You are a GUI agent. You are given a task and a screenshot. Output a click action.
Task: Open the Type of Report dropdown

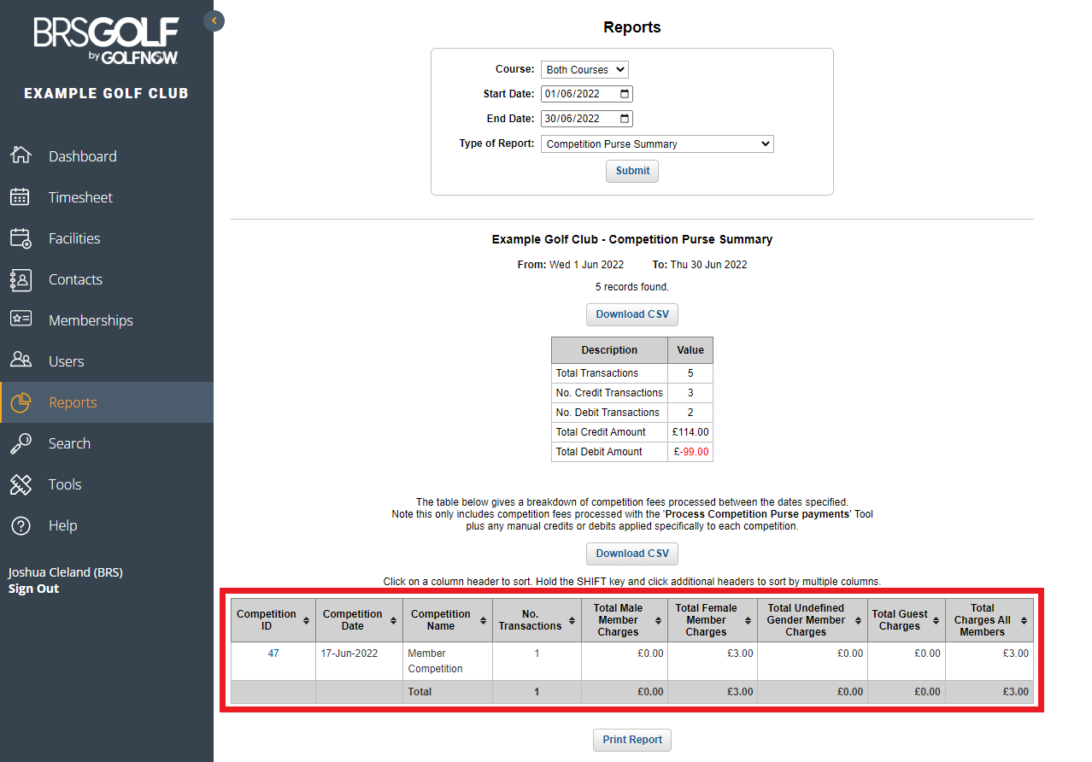point(657,144)
